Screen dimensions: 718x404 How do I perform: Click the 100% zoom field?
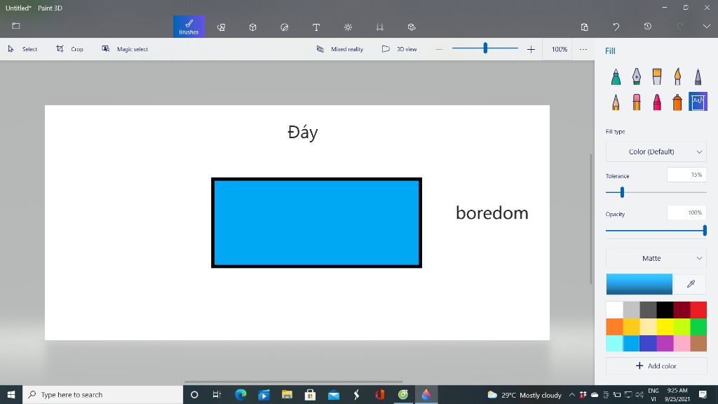[559, 49]
